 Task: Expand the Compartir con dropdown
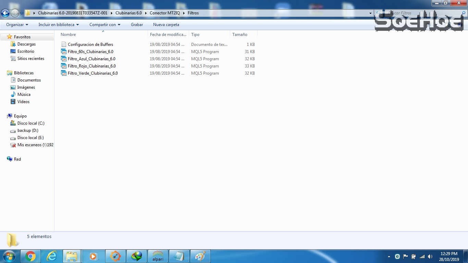[x=105, y=25]
